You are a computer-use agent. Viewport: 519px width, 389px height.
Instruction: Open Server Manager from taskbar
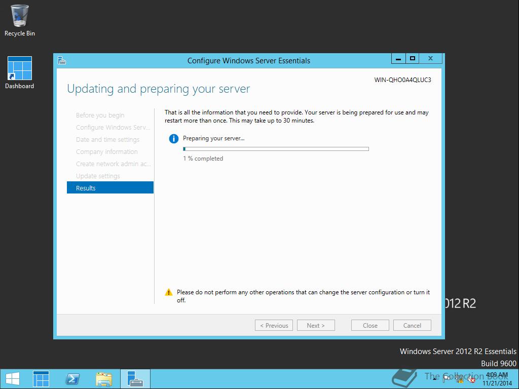pos(41,379)
